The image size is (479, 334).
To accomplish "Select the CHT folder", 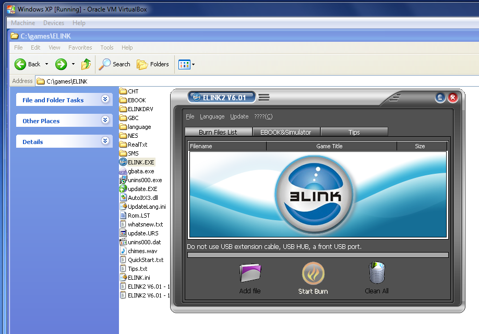I will tap(129, 91).
